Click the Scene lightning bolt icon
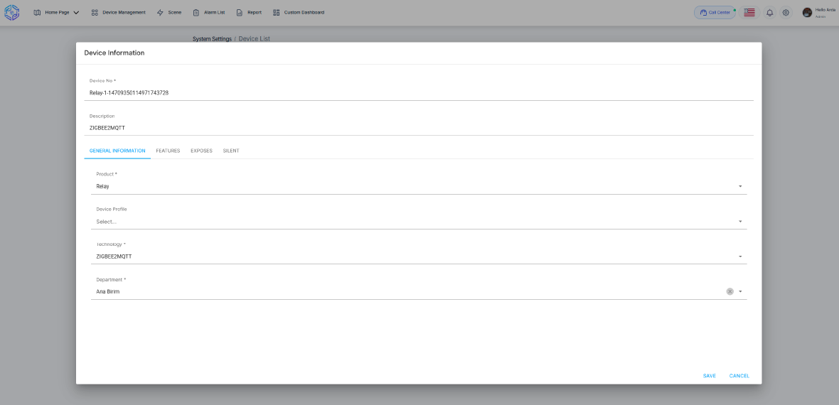Screen dimensions: 839x405 coord(160,12)
